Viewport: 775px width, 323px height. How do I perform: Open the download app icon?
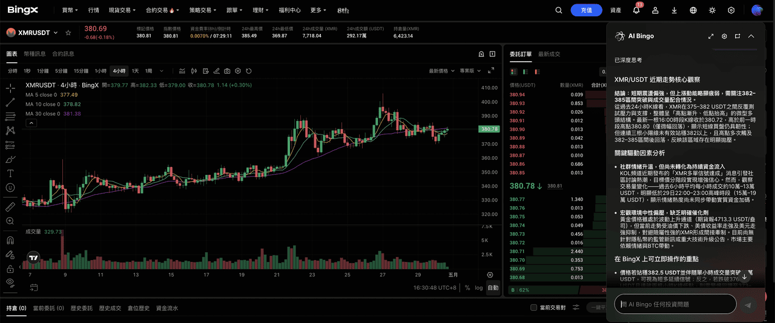[x=674, y=10]
